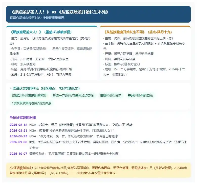Click the line 标签：变身·单身·杀伐果断
Image resolution: width=197 pixels, height=184 pixels.
point(41,69)
